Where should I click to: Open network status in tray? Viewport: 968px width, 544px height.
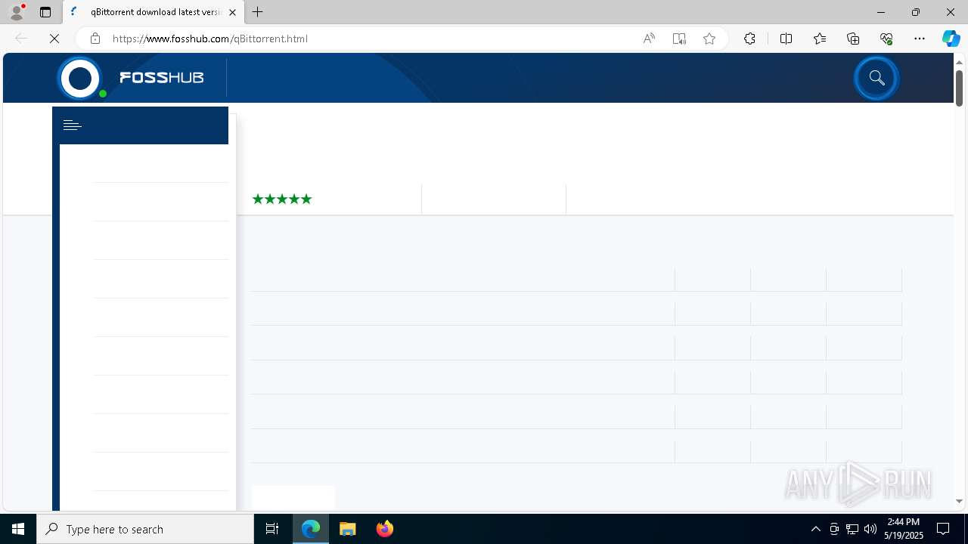pos(852,529)
